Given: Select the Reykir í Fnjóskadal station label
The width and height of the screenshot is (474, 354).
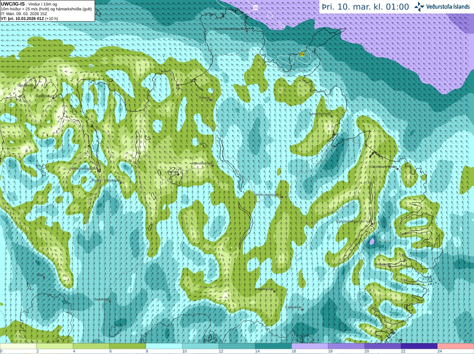Looking at the screenshot, I should click(106, 180).
